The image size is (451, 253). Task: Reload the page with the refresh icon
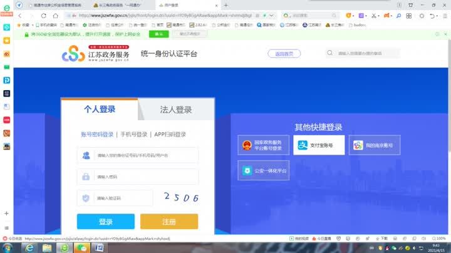pos(43,16)
